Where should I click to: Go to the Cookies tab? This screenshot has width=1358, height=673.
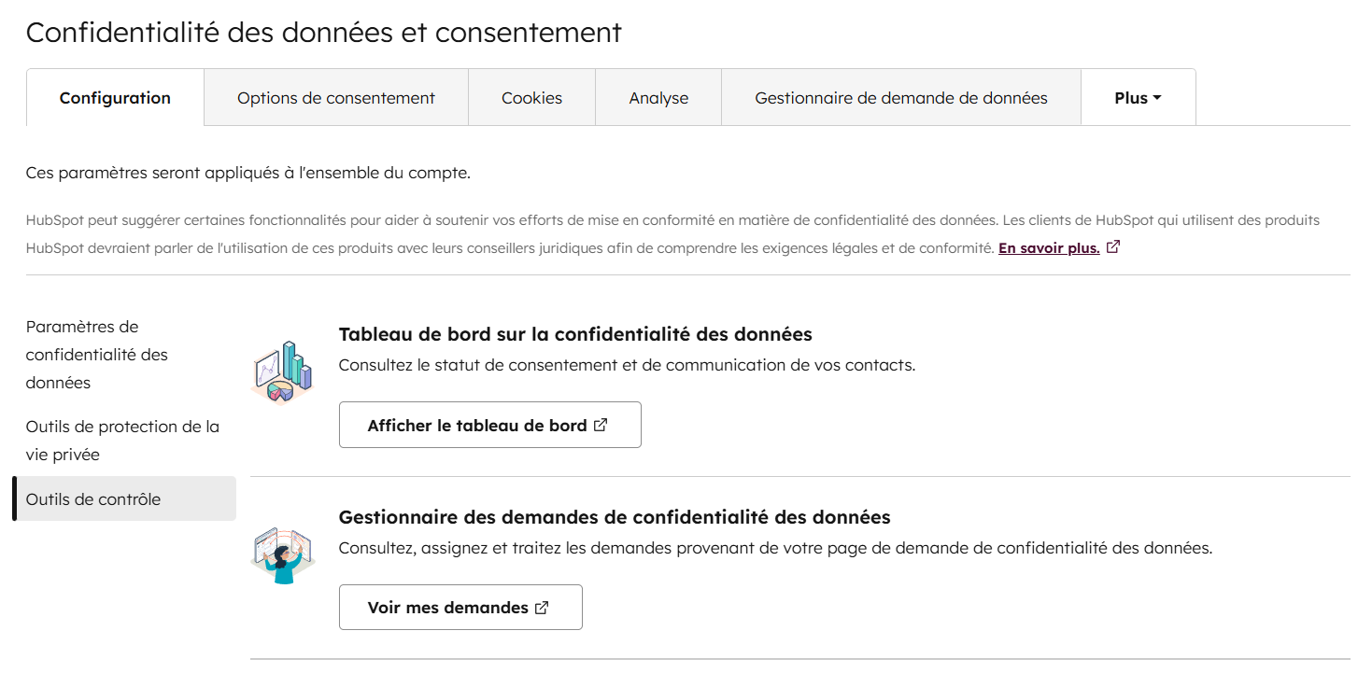coord(531,98)
